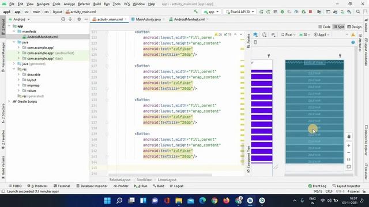Click the editor horizontal scrollbar
The height and width of the screenshot is (207, 369).
(160, 175)
